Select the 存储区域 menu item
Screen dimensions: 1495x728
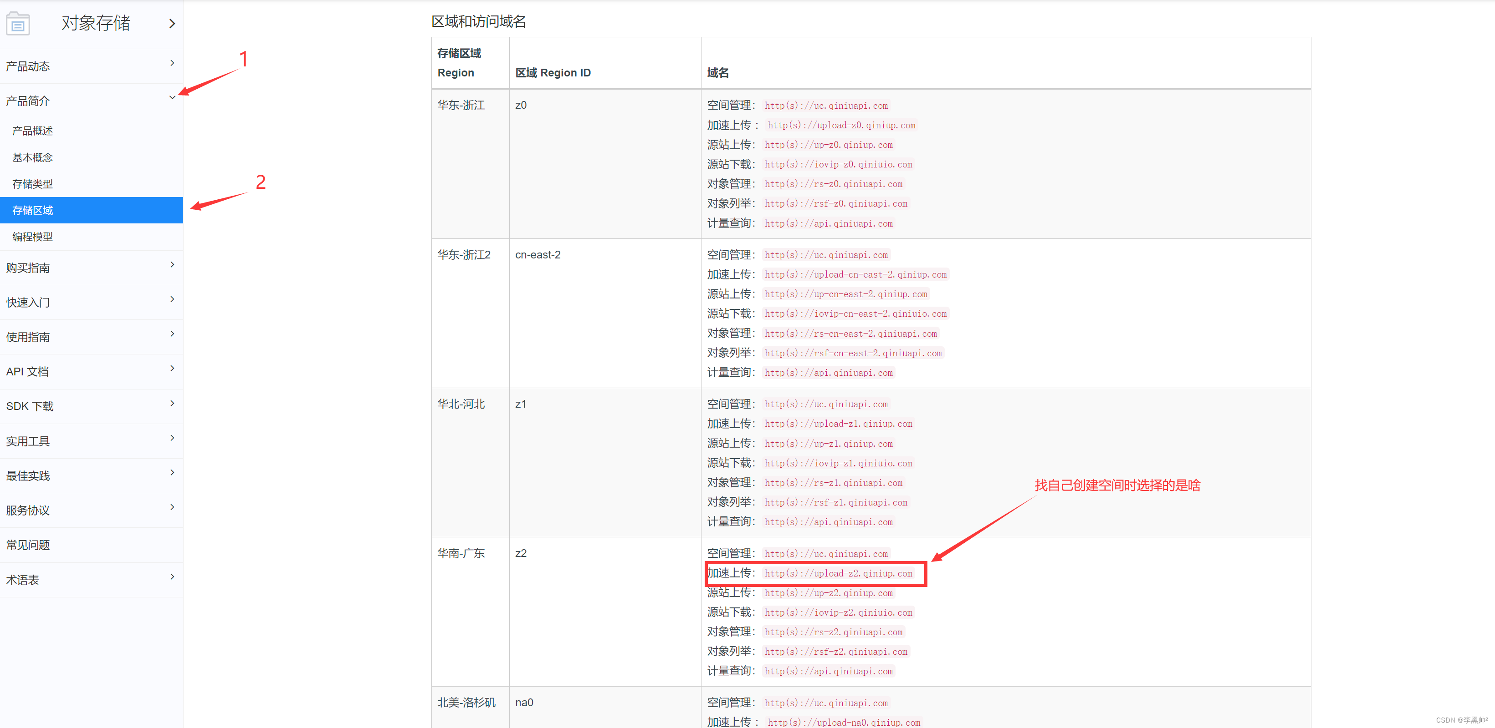coord(32,210)
